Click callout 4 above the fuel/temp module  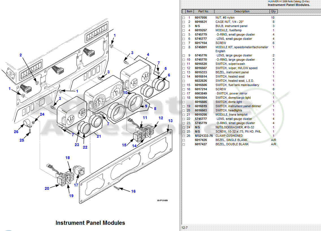coord(148,55)
